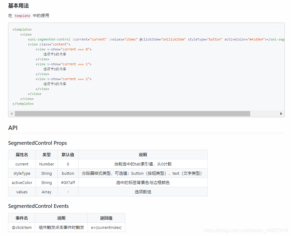Click the '@clickItem' event name cell
Screen dimensions: 291x236
(x=22, y=227)
